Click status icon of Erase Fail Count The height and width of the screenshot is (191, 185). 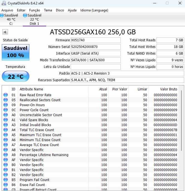(6, 185)
